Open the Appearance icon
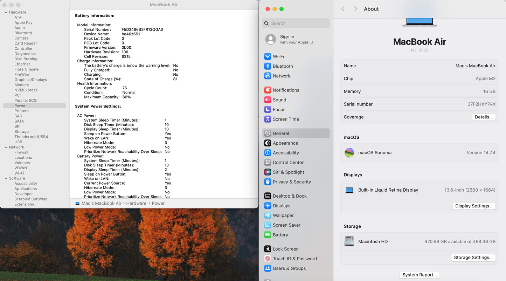 coord(268,143)
